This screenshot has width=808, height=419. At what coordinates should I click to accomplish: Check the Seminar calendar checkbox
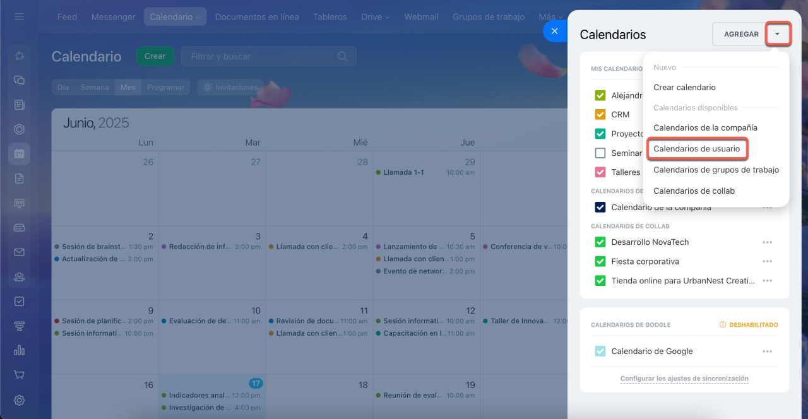click(600, 153)
